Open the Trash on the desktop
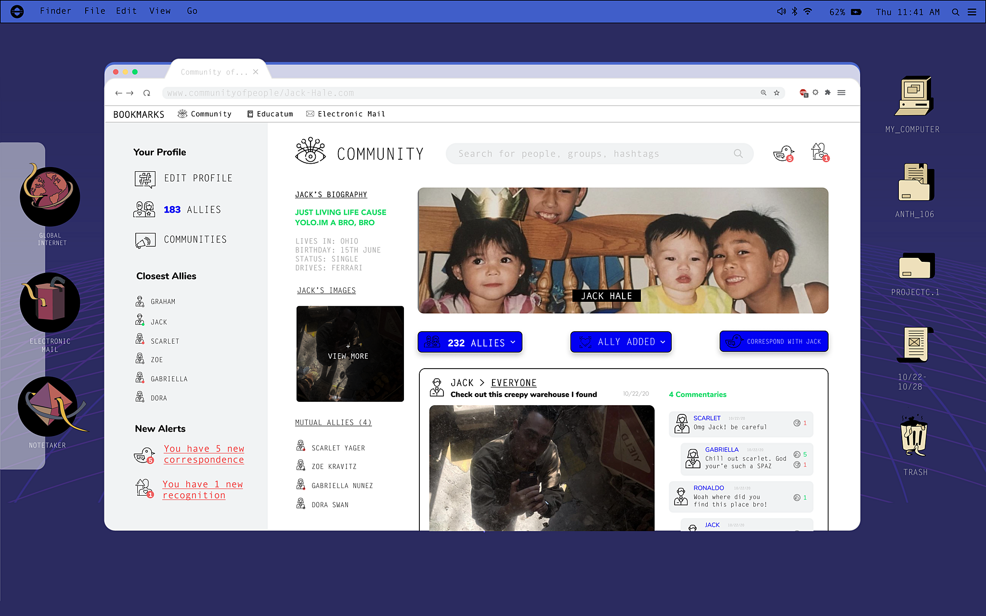Viewport: 986px width, 616px height. click(914, 435)
